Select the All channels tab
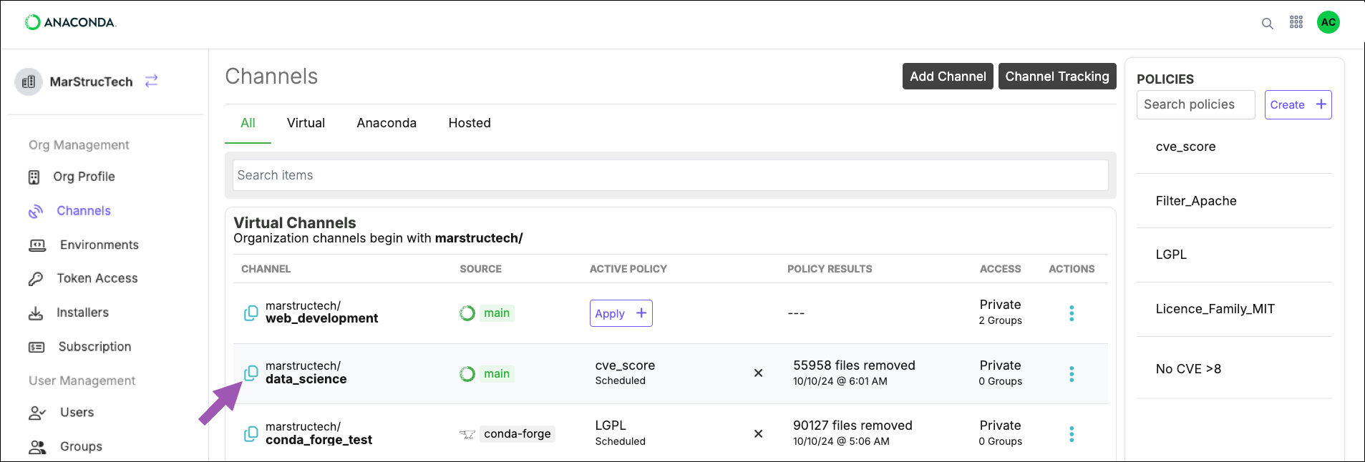The width and height of the screenshot is (1365, 462). pyautogui.click(x=248, y=123)
